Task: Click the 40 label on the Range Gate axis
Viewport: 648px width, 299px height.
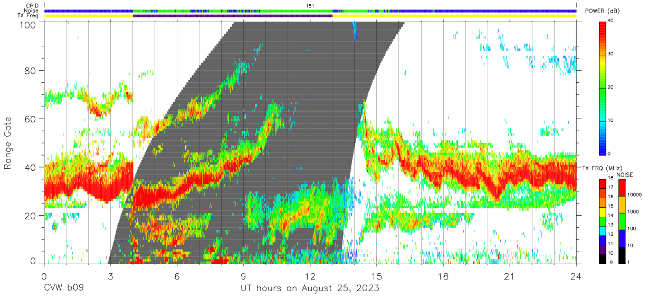Action: (30, 167)
